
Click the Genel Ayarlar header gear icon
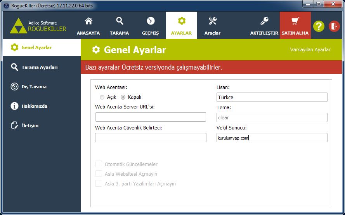pyautogui.click(x=96, y=50)
